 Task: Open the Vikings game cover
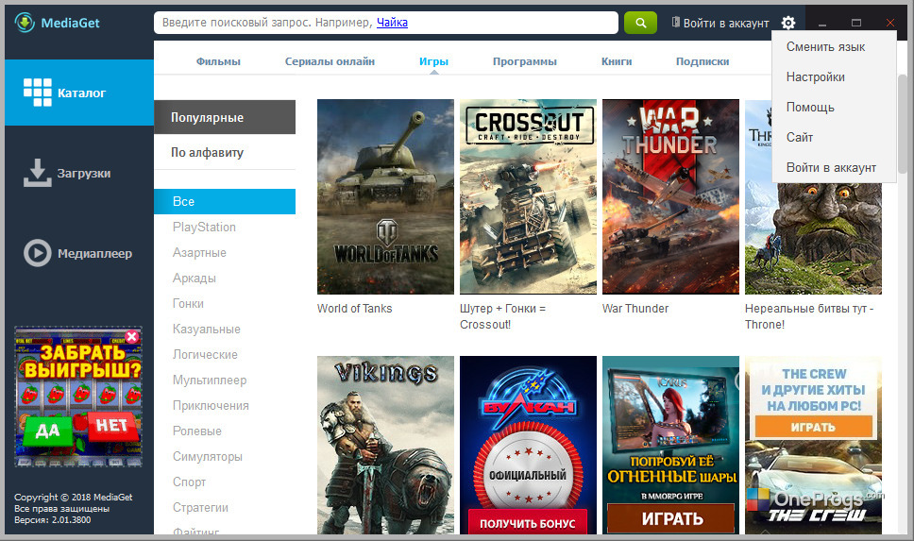[x=385, y=445]
